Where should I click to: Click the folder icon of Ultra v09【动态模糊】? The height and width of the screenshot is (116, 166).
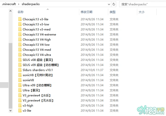(x=20, y=85)
